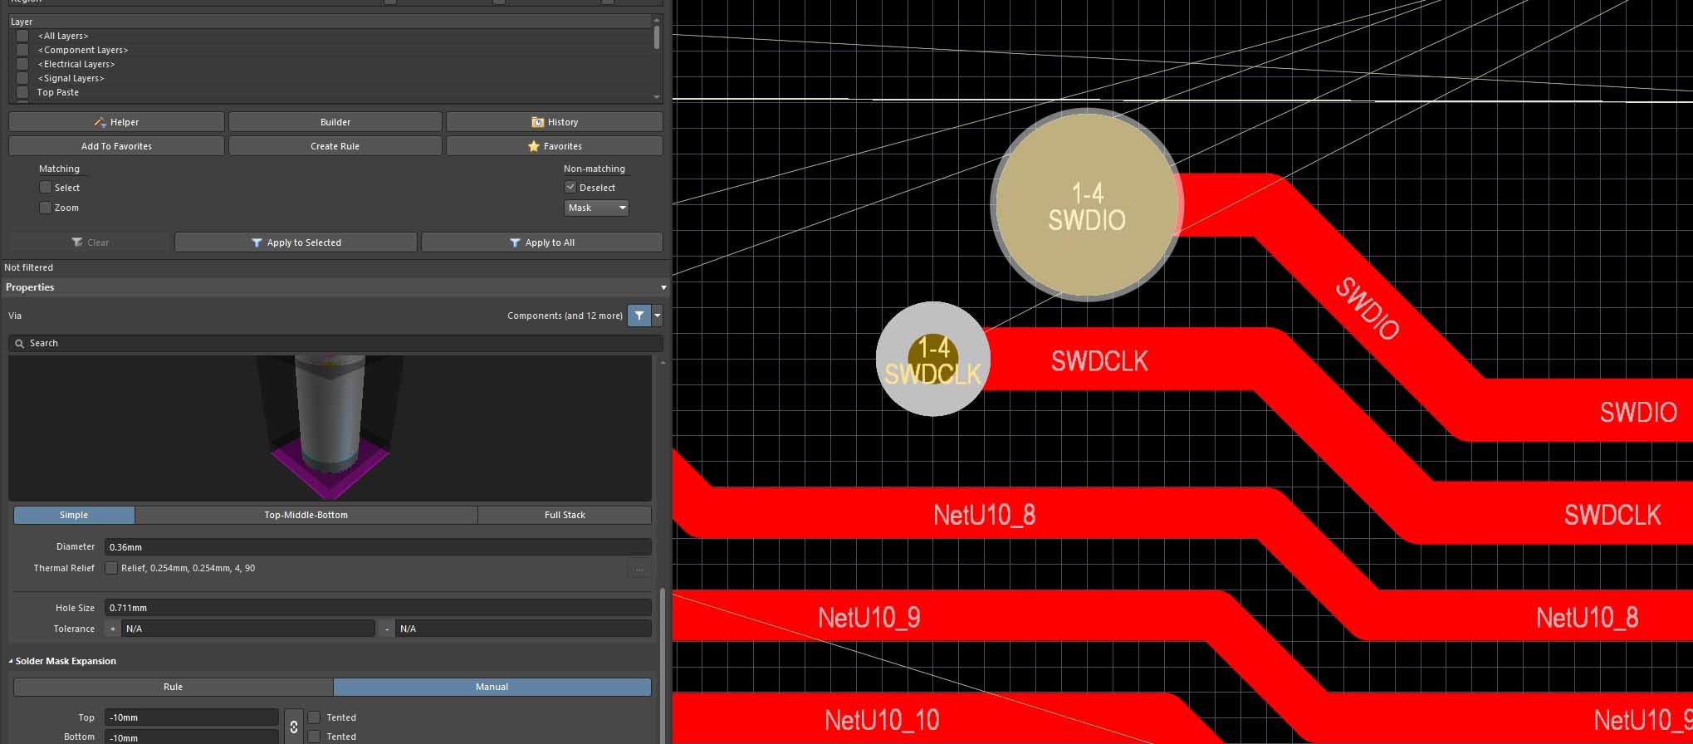1693x744 pixels.
Task: Click the SWDCLK via on the PCB
Action: [x=932, y=359]
